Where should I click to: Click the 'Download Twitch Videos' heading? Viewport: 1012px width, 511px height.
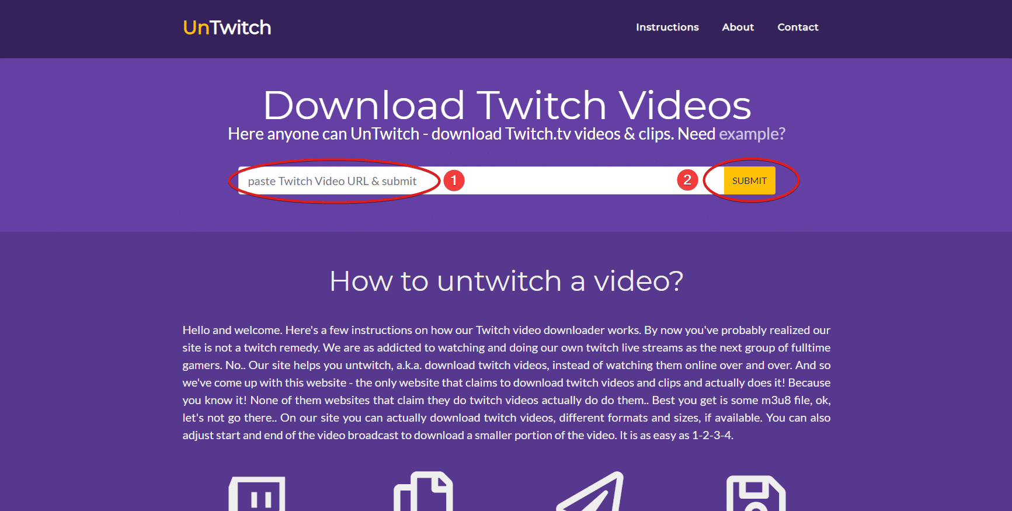tap(507, 106)
